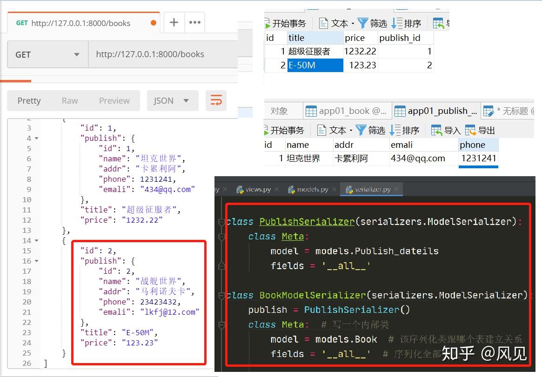Click 开始事务 icon in the publish table window
The image size is (542, 377).
point(281,130)
